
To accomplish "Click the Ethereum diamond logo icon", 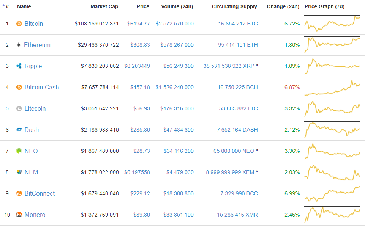I will [19, 45].
